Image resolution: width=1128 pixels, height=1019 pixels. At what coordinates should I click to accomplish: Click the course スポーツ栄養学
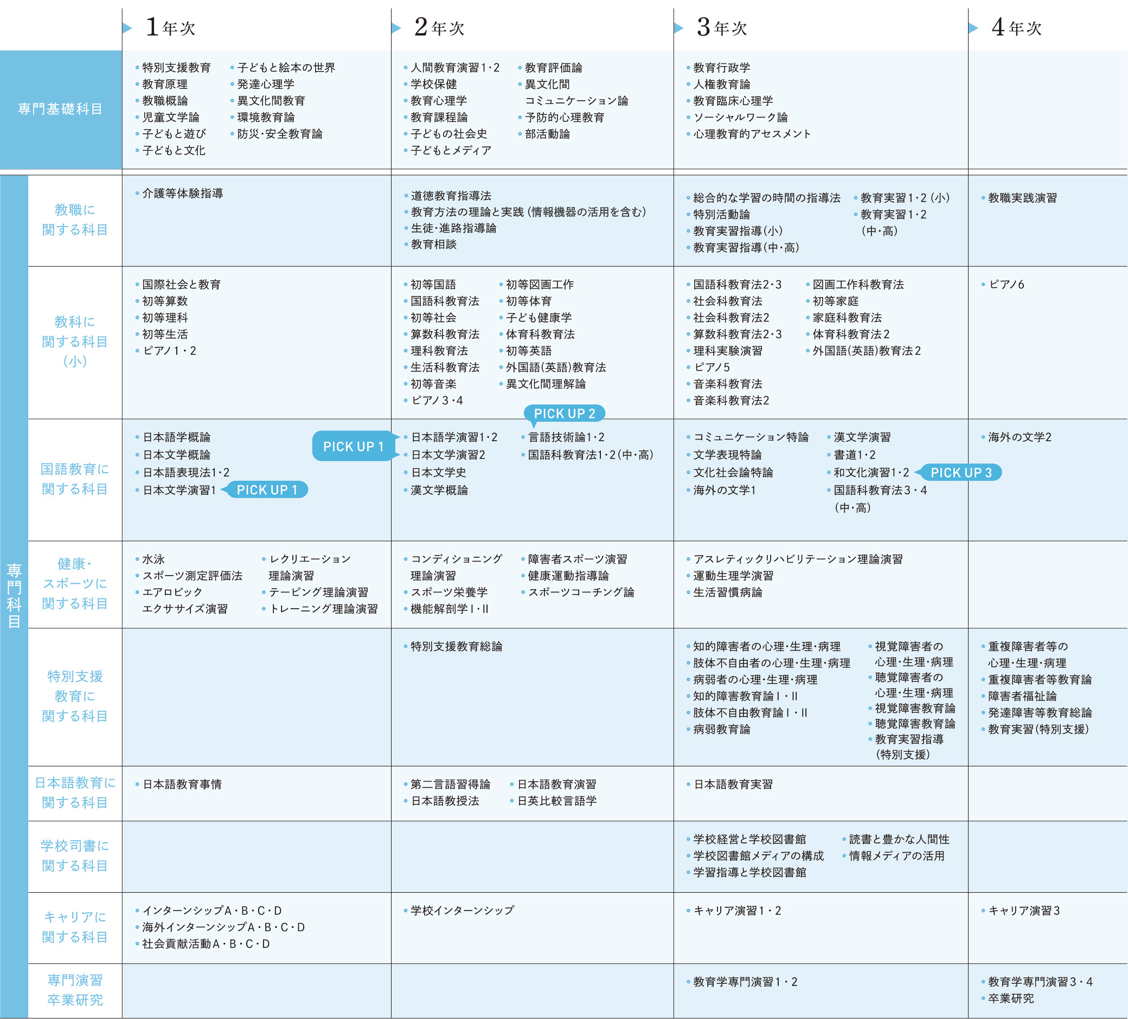click(x=448, y=592)
